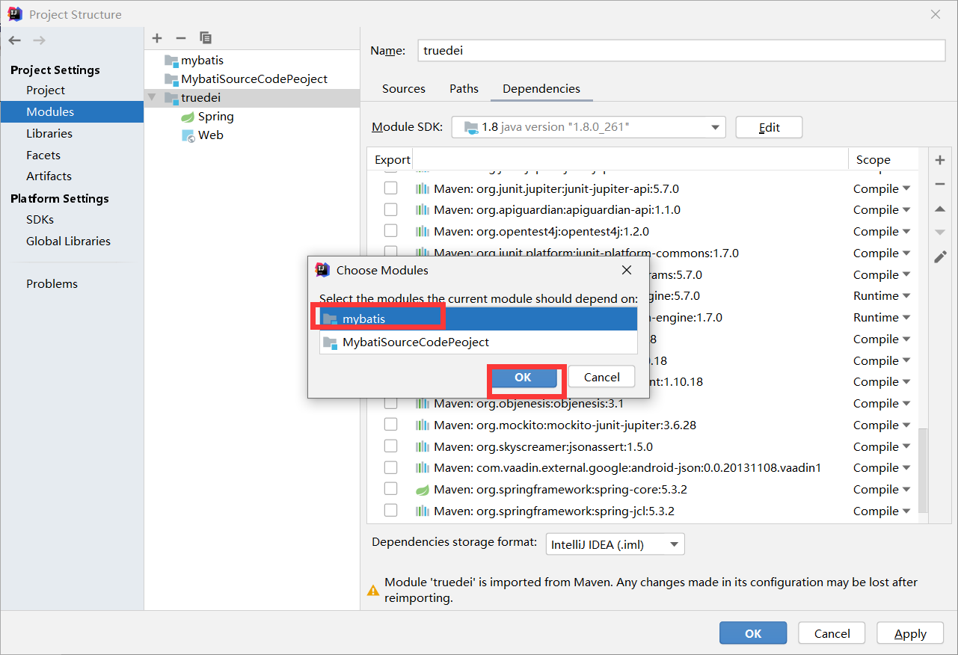Edit dependency with pencil icon
The width and height of the screenshot is (958, 655).
click(940, 256)
